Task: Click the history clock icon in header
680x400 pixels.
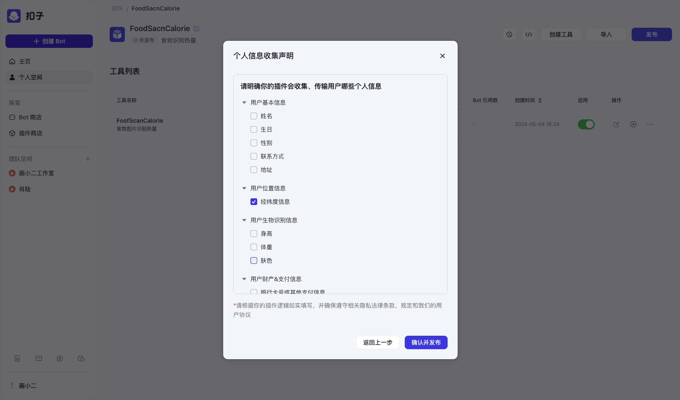Action: click(509, 34)
